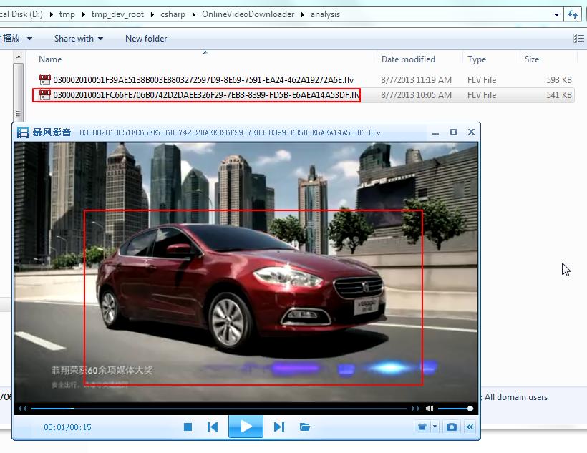Open a file using the folder icon
This screenshot has height=453, width=587.
pos(305,427)
